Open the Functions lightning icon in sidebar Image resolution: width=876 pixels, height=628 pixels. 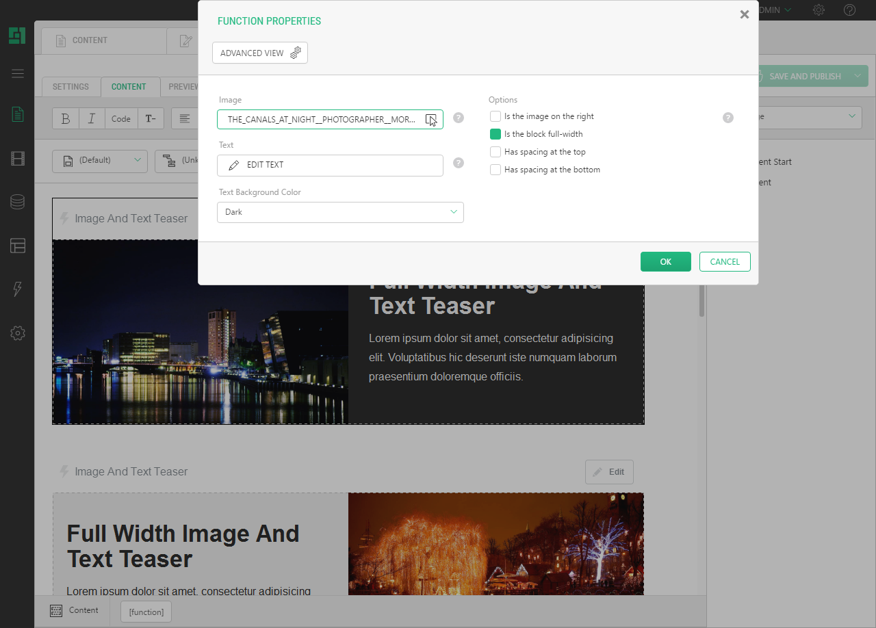[x=18, y=289]
